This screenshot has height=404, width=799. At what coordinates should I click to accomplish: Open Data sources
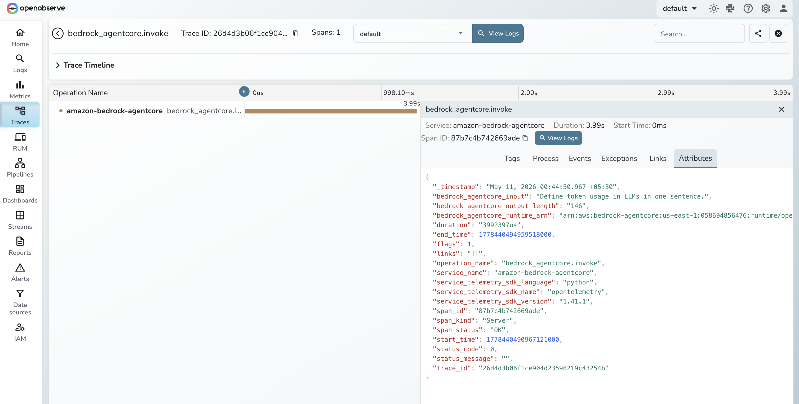click(x=20, y=302)
